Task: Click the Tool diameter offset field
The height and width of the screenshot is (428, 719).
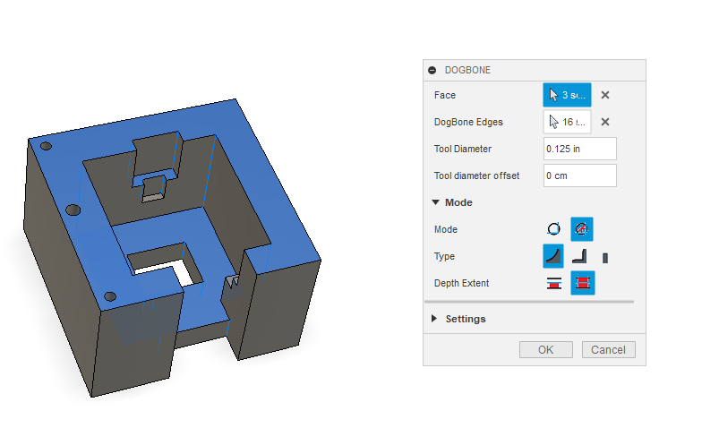Action: [579, 175]
